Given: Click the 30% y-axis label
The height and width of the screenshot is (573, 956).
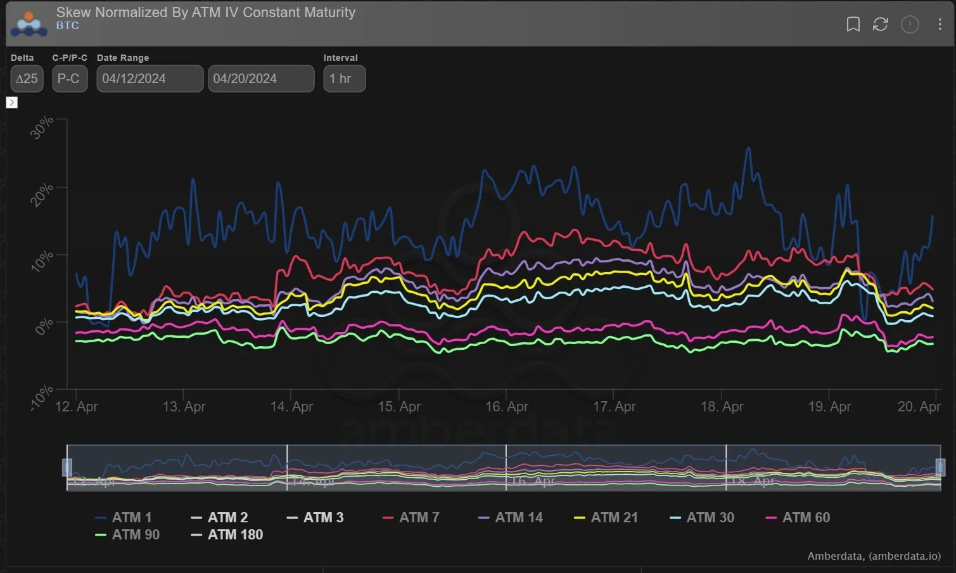Looking at the screenshot, I should [x=42, y=127].
